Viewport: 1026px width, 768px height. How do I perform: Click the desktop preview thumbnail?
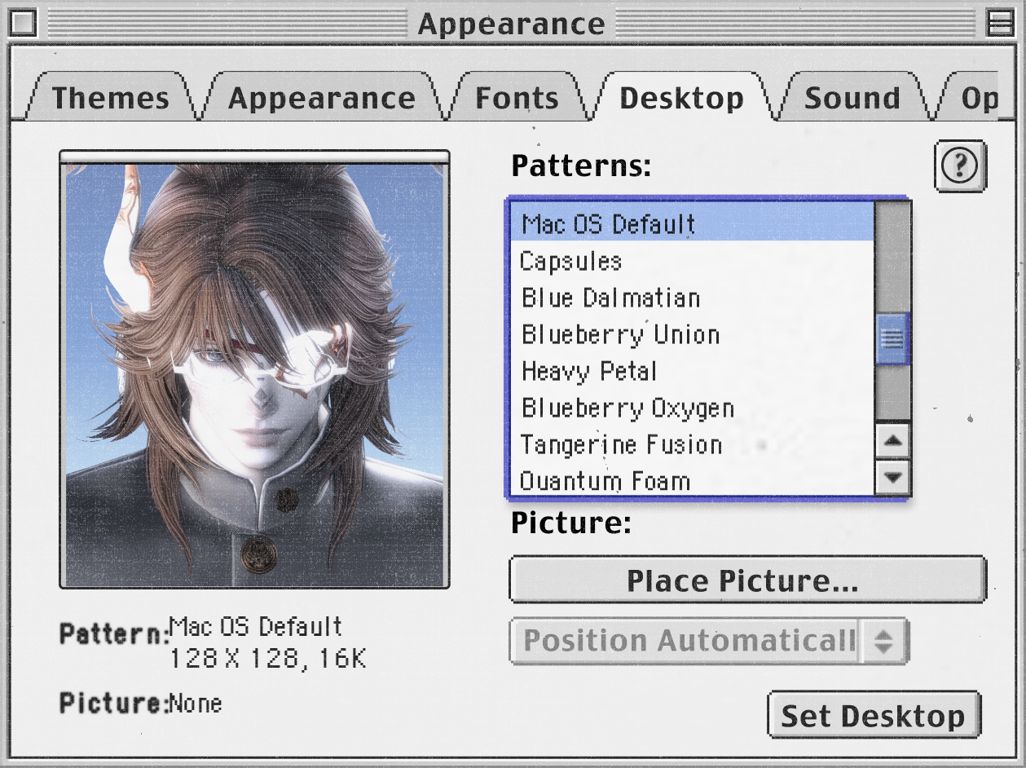[x=254, y=369]
